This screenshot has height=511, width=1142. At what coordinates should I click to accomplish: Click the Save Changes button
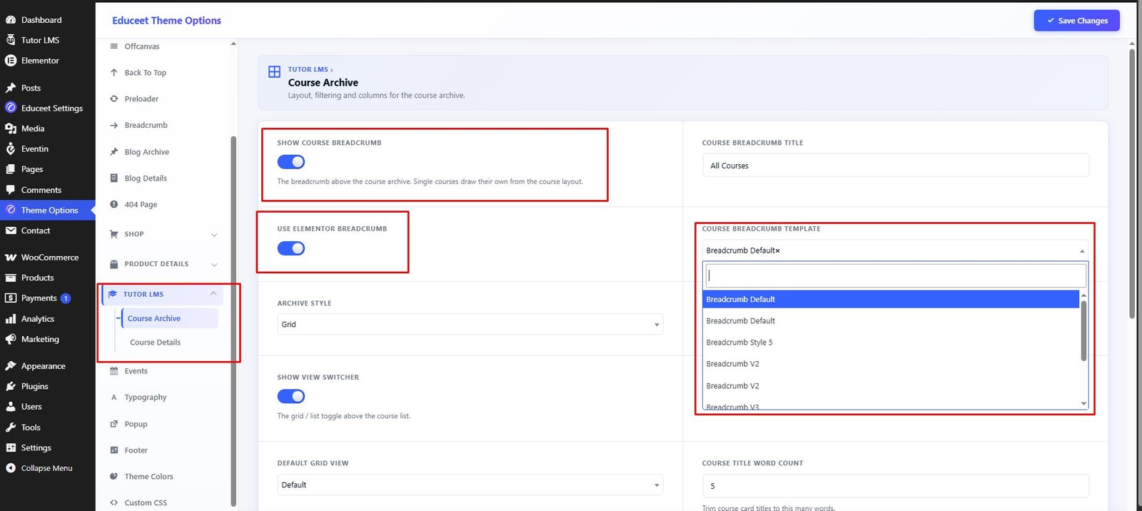click(x=1076, y=21)
